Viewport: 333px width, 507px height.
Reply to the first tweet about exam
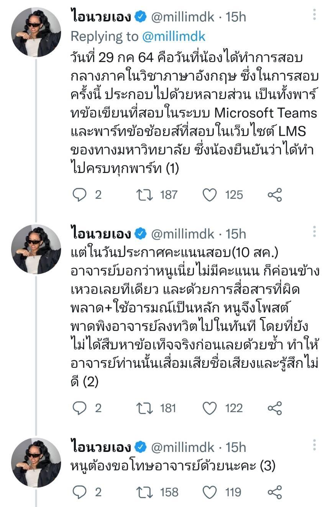pyautogui.click(x=80, y=195)
